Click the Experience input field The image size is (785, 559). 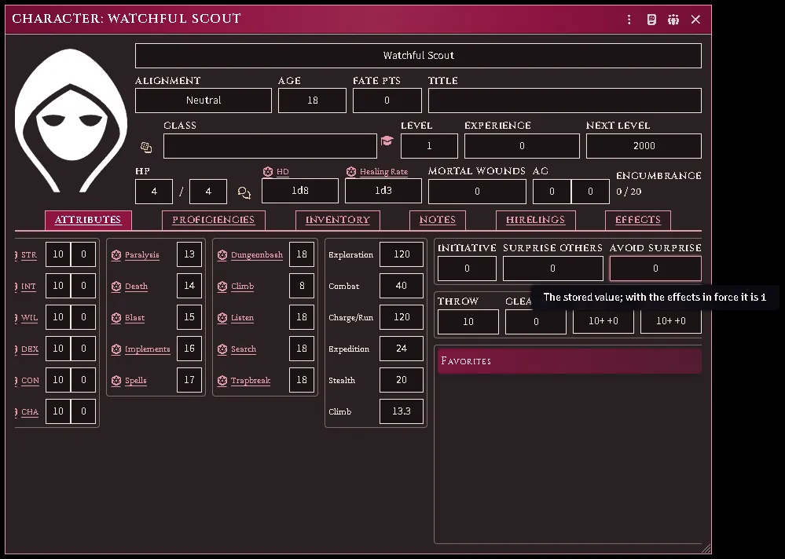click(523, 146)
